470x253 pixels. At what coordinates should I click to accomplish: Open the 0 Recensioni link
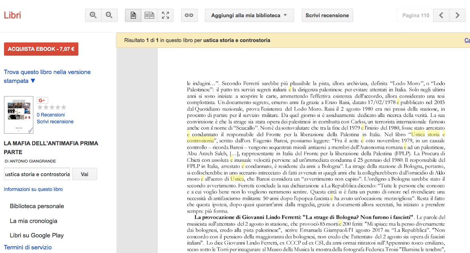(51, 115)
